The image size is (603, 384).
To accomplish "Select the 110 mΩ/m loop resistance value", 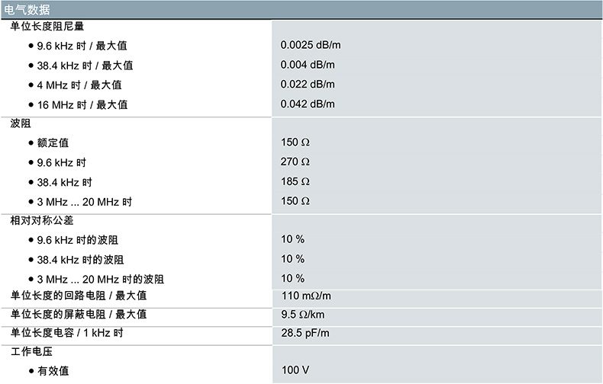I will (x=306, y=296).
